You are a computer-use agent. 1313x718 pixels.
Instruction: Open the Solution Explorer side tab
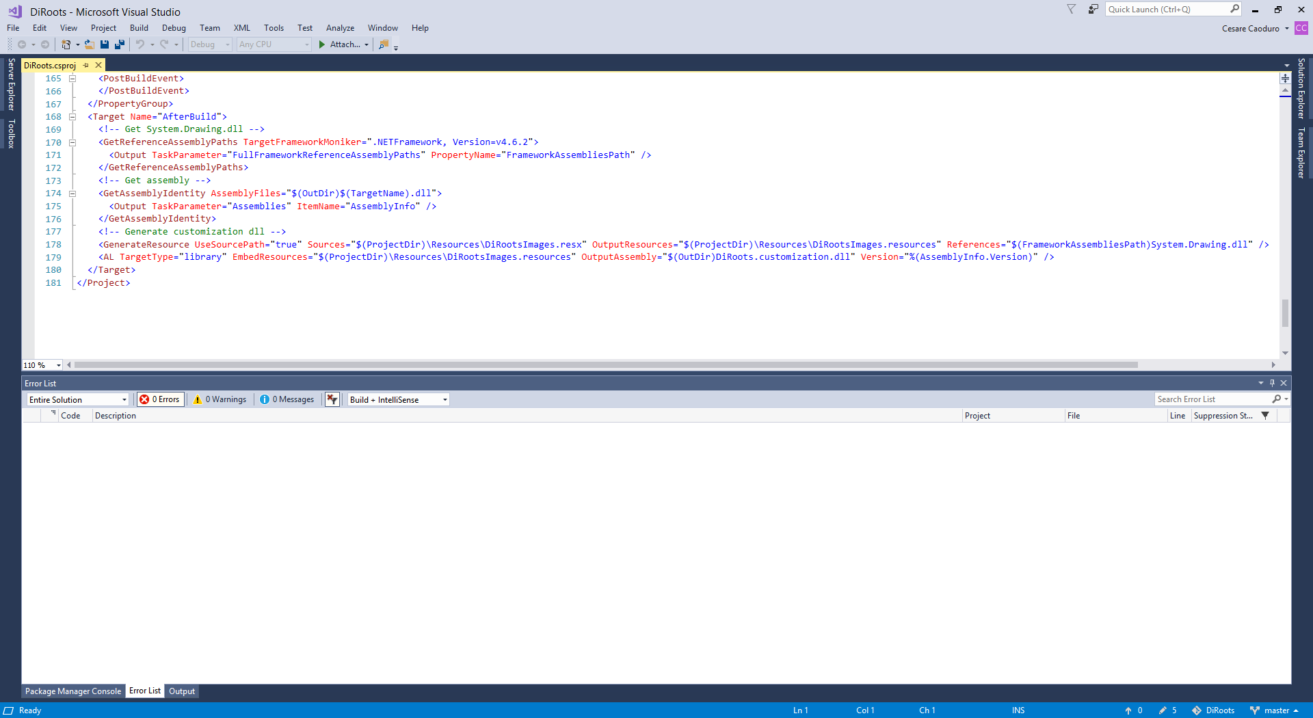1301,88
